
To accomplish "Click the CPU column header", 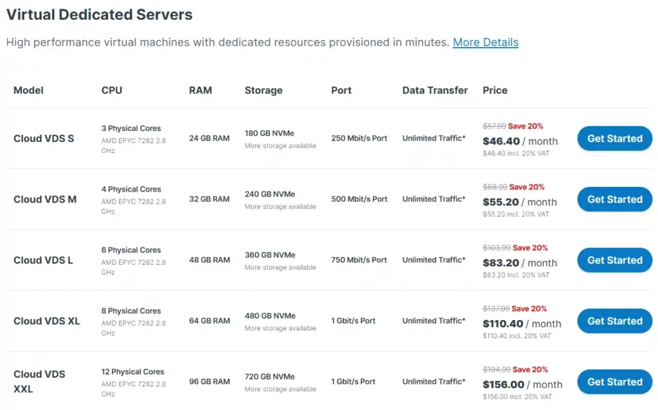I will [x=111, y=91].
